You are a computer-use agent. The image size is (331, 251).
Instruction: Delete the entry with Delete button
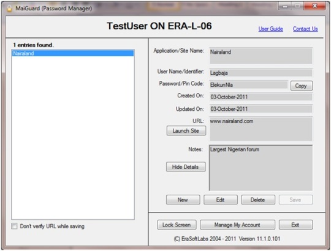coord(258,200)
